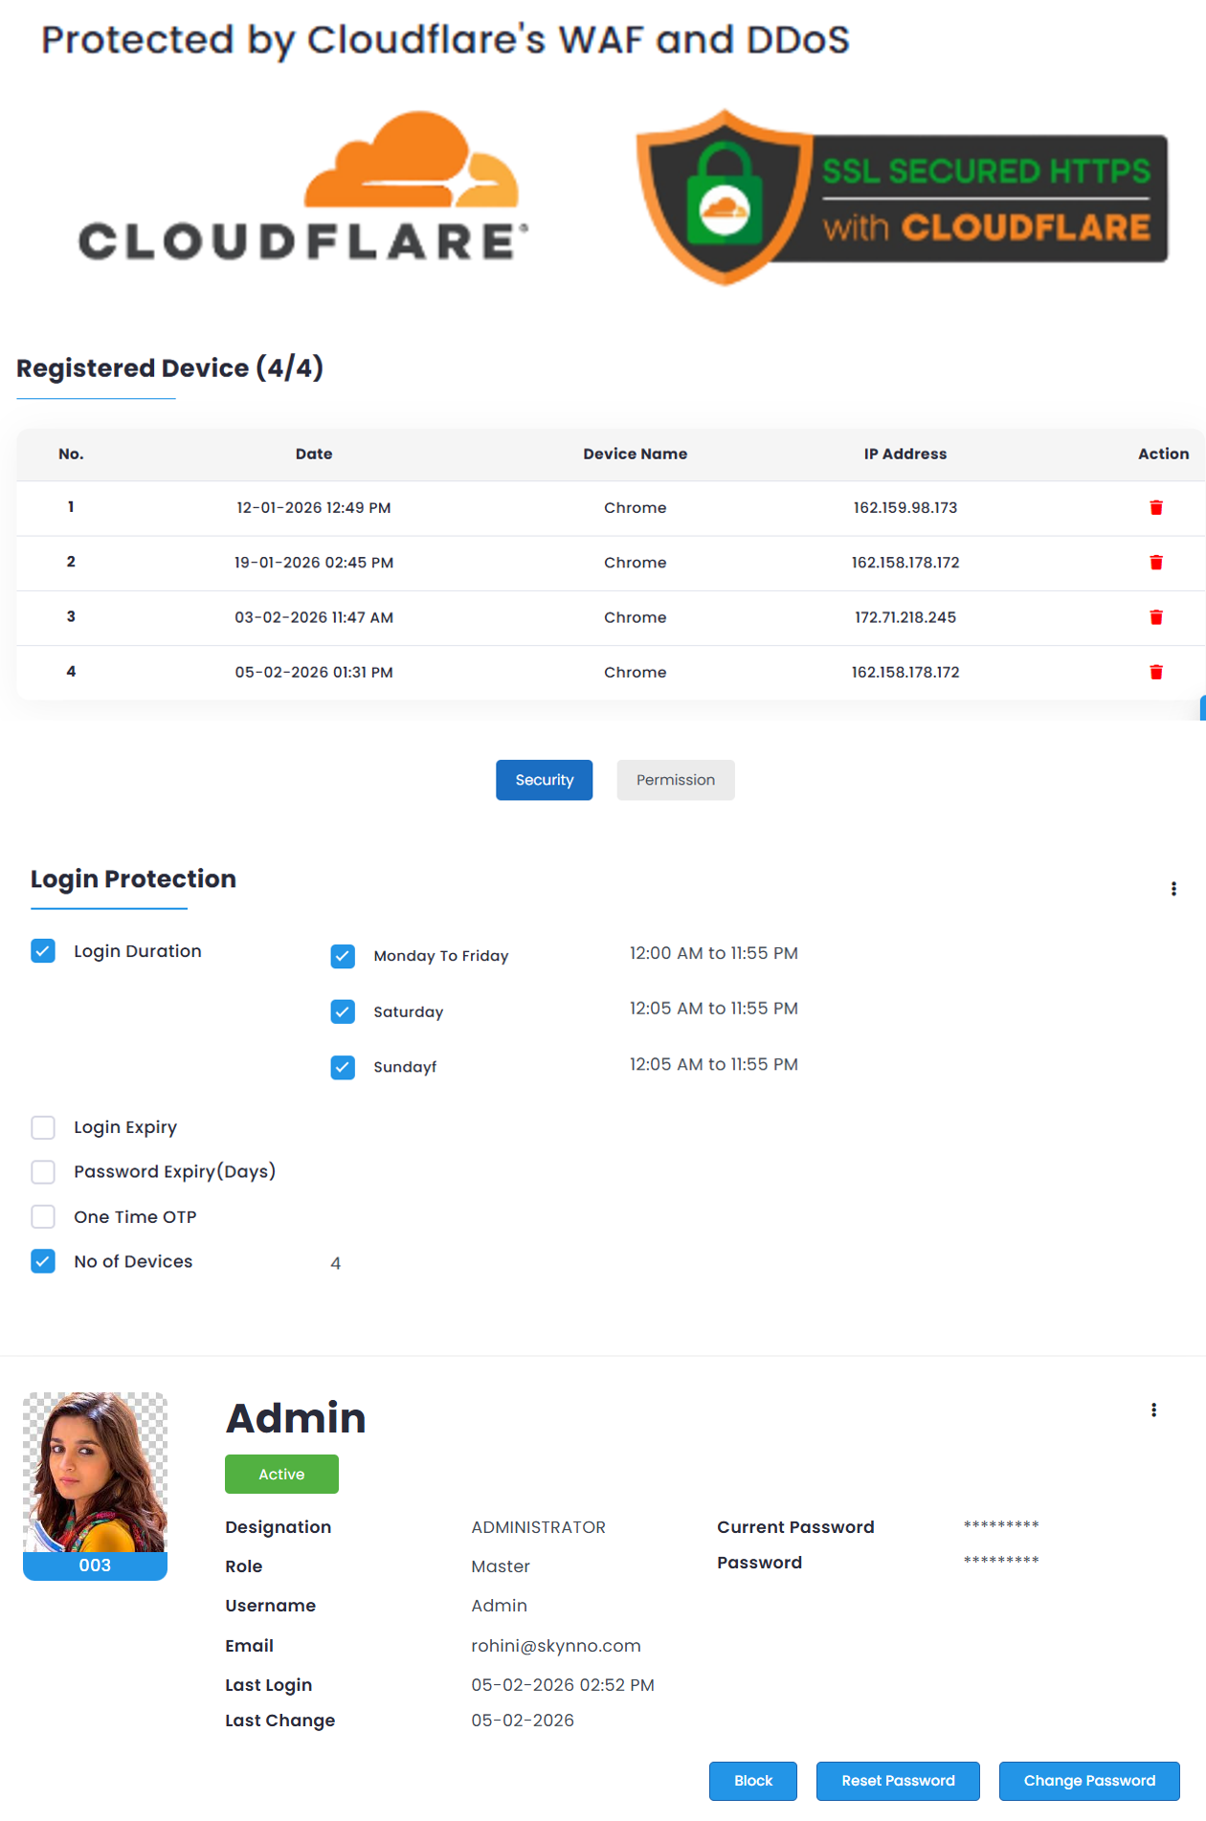Open Login Protection three-dot menu
The height and width of the screenshot is (1821, 1206).
pos(1173,889)
